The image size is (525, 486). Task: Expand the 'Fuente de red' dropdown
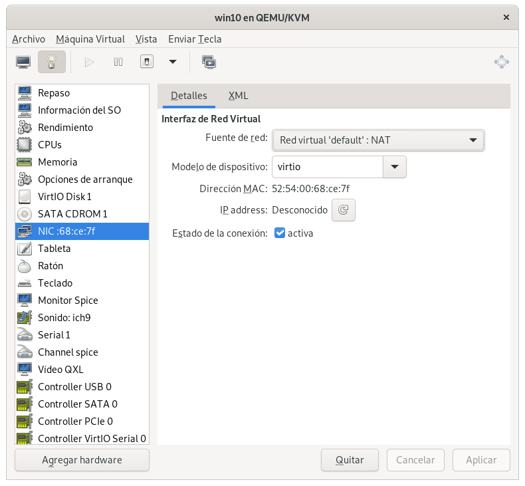pos(378,140)
